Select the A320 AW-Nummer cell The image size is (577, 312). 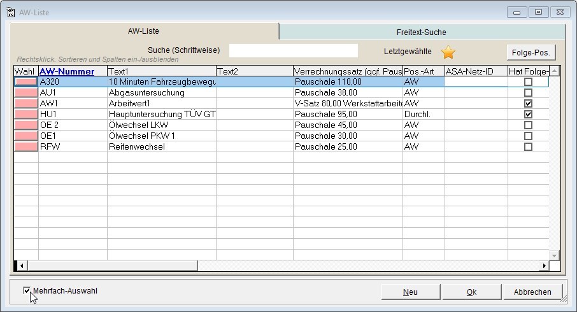pyautogui.click(x=73, y=82)
